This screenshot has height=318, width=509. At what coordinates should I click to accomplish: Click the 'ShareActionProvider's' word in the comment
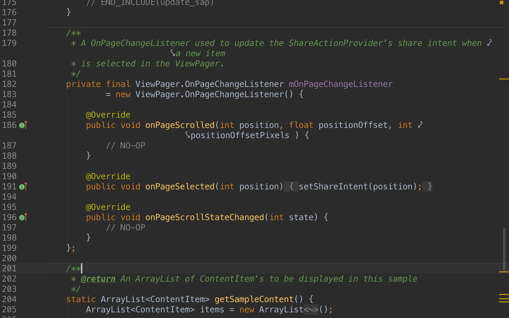pos(340,43)
